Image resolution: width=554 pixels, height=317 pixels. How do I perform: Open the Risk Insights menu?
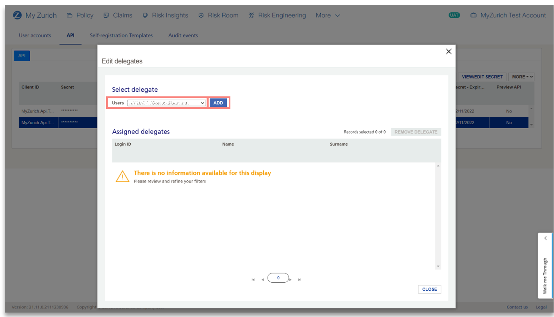click(165, 15)
